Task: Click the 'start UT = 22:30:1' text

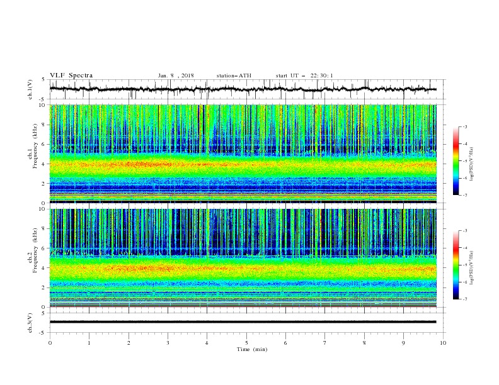Action: pos(304,75)
